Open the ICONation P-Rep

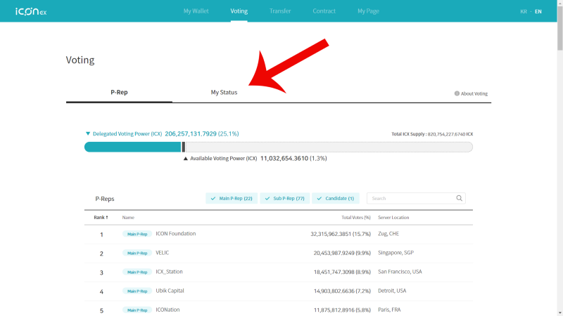(x=167, y=310)
